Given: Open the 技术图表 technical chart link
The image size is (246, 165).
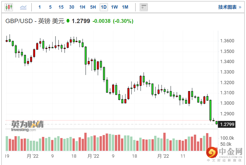Looking at the screenshot, I should tap(227, 7).
